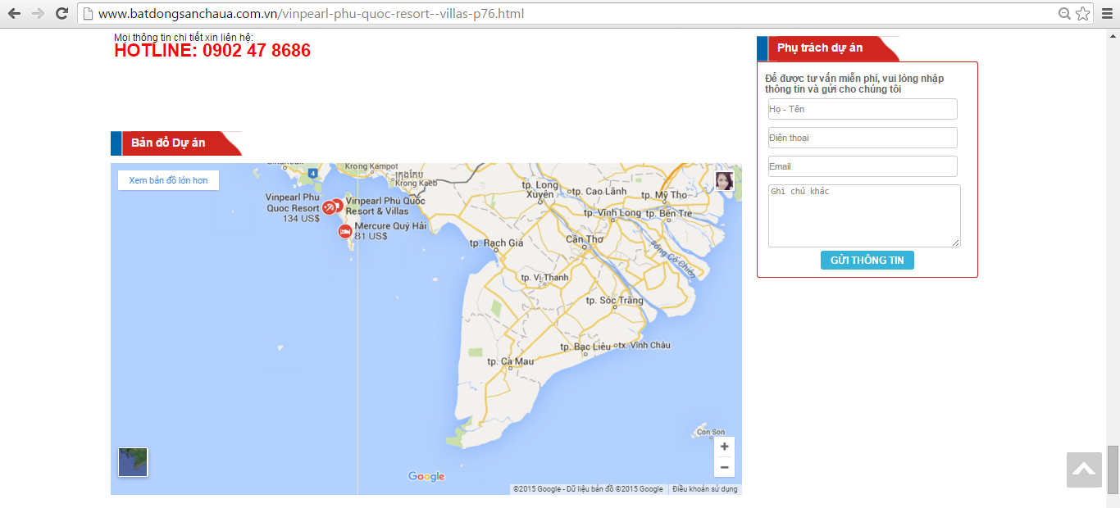
Task: Click 'Côn Sơn' island label on map
Action: click(710, 432)
